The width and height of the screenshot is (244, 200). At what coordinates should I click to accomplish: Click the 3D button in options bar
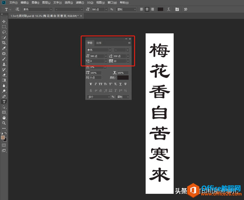pyautogui.click(x=186, y=9)
